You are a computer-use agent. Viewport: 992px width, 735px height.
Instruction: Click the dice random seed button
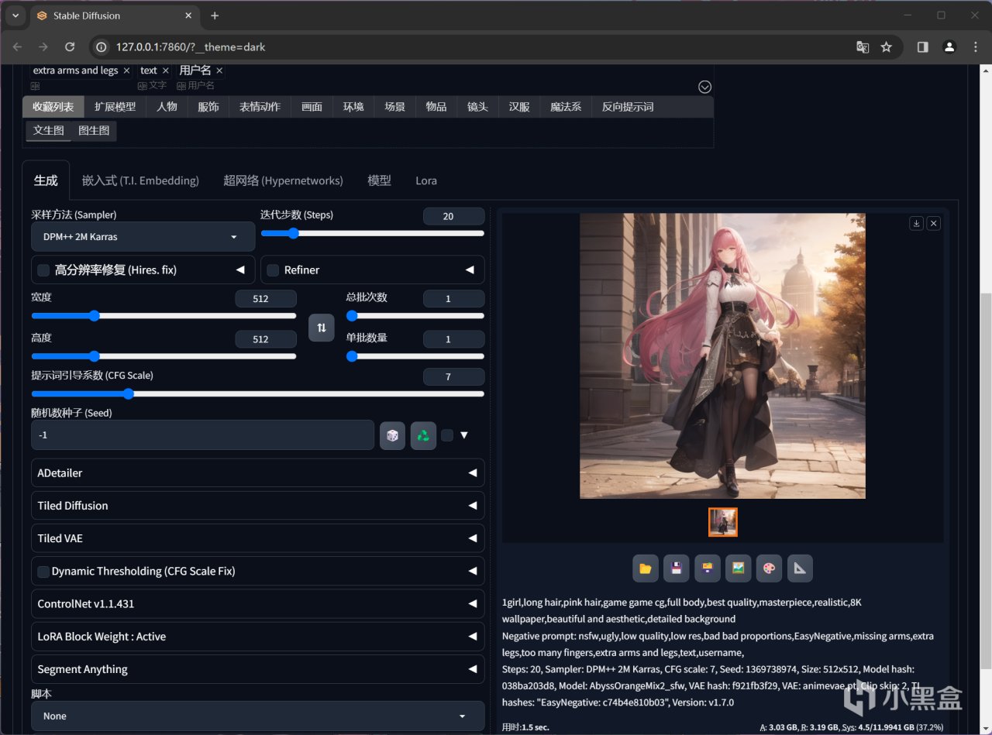392,435
